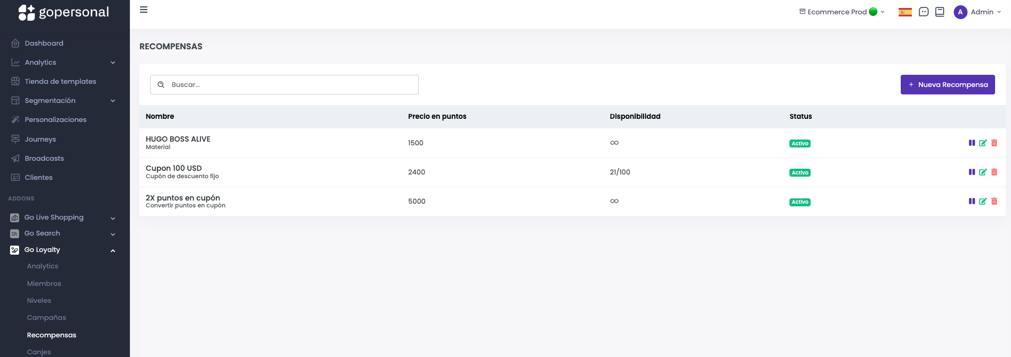Image resolution: width=1011 pixels, height=357 pixels.
Task: Click the hamburger menu icon to collapse sidebar
Action: tap(144, 10)
